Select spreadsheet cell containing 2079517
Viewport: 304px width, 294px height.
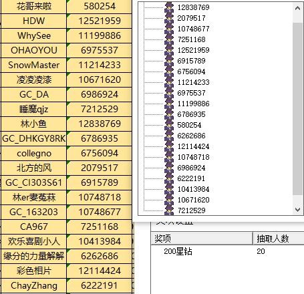pyautogui.click(x=100, y=168)
